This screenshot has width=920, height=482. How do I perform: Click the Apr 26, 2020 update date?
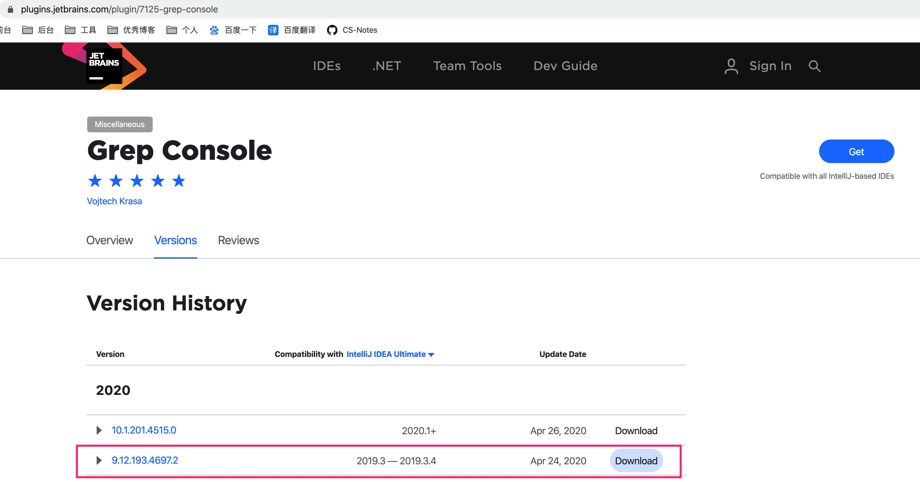(558, 431)
